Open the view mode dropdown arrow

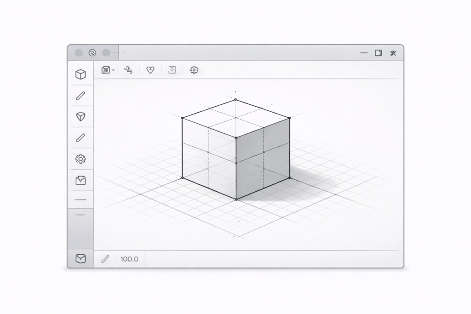tap(113, 70)
